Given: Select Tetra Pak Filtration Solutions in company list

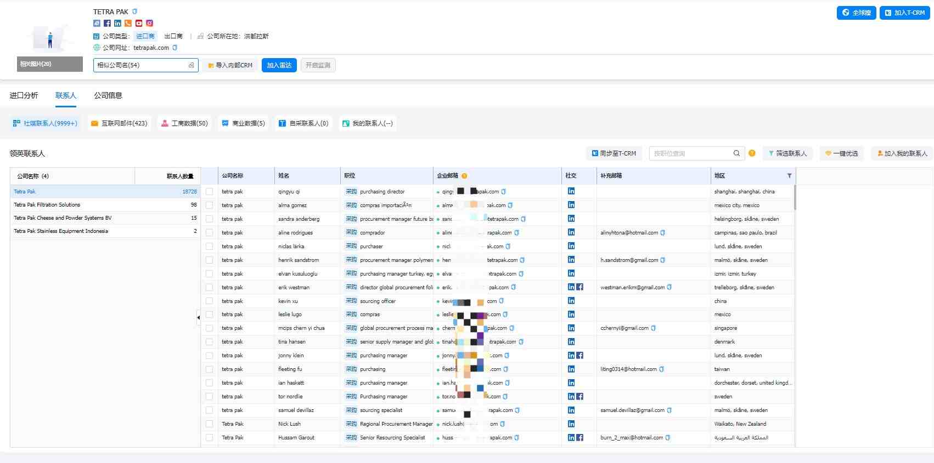Looking at the screenshot, I should 105,205.
